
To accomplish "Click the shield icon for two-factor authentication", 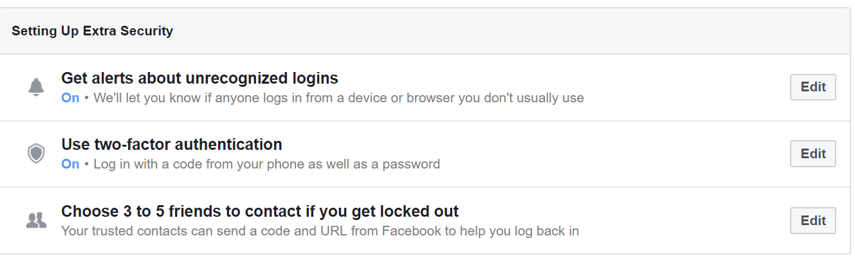I will coord(36,154).
